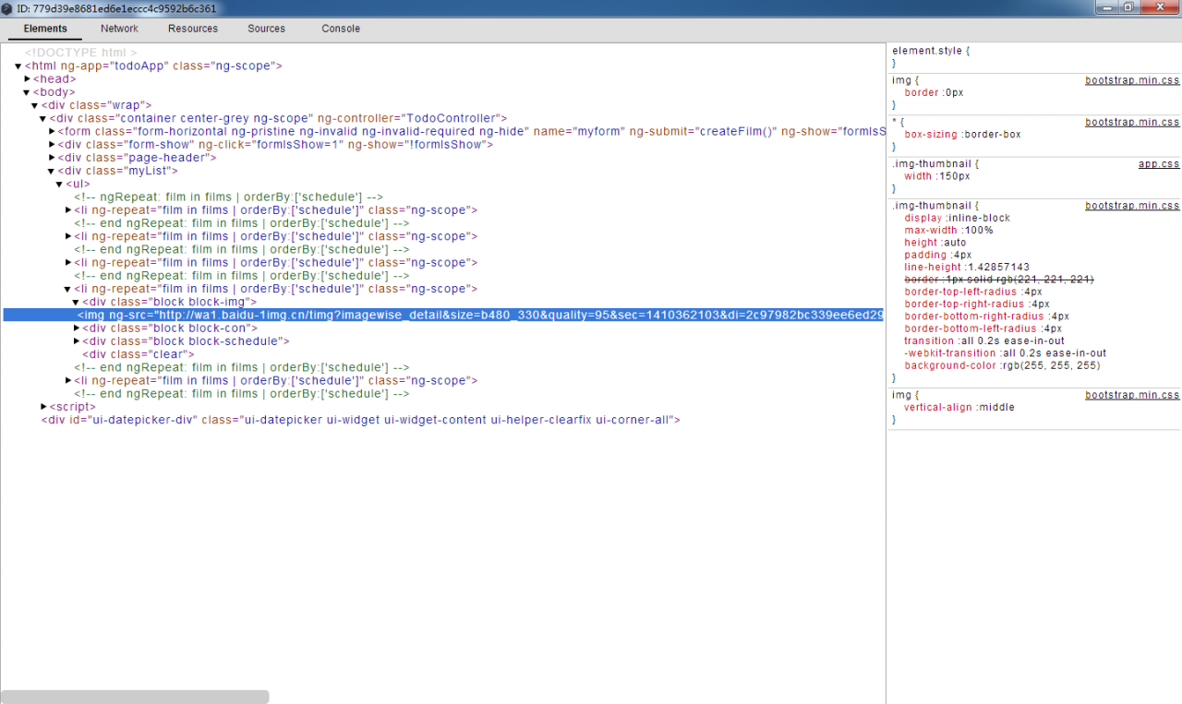Maximize the DevTools window

(1128, 7)
